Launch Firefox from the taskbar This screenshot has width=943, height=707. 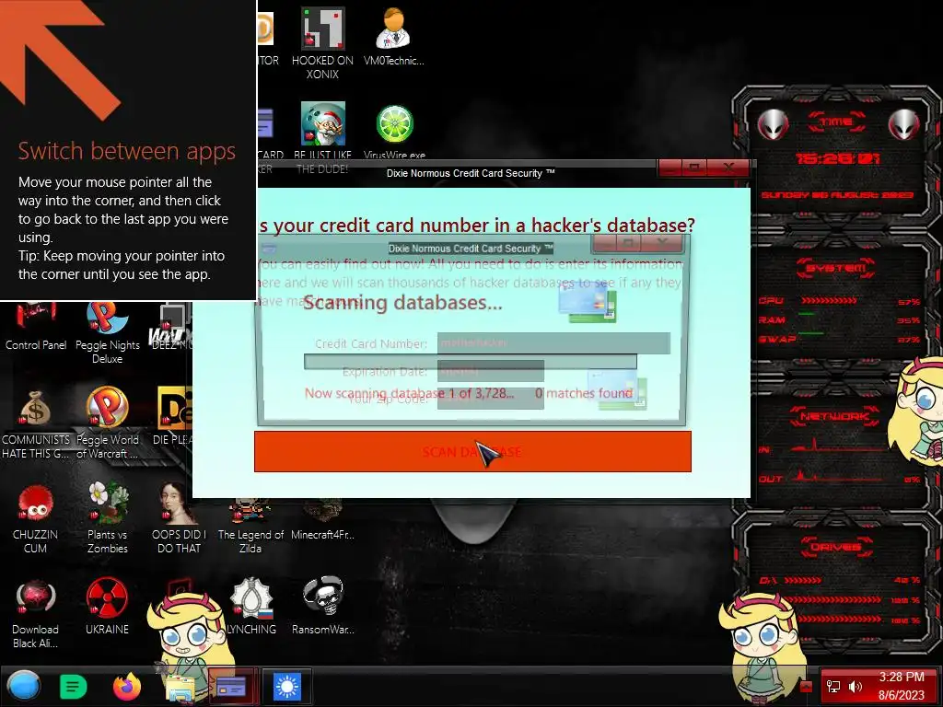point(127,687)
